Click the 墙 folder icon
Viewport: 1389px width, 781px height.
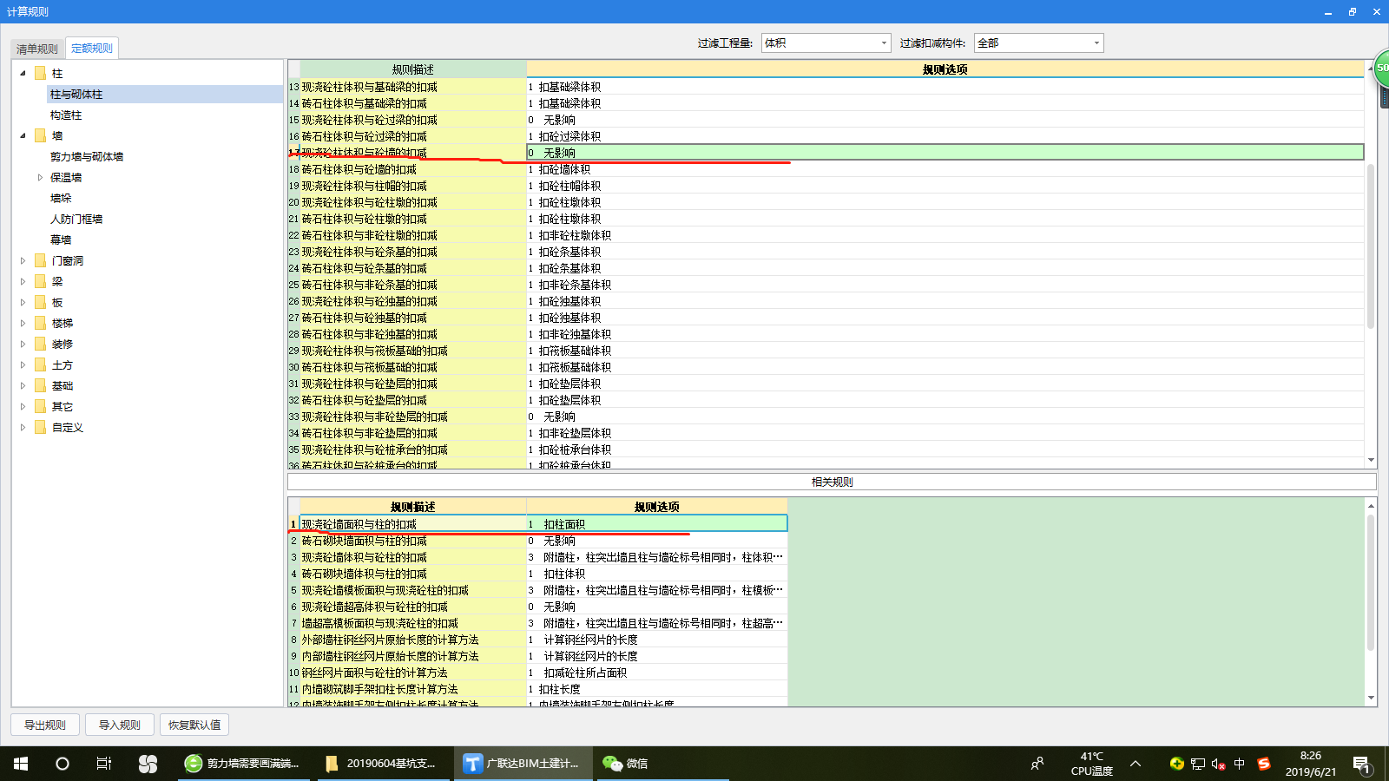click(x=40, y=135)
